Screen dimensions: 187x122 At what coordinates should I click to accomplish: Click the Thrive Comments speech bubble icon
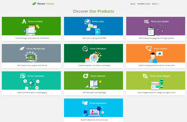click(x=23, y=76)
